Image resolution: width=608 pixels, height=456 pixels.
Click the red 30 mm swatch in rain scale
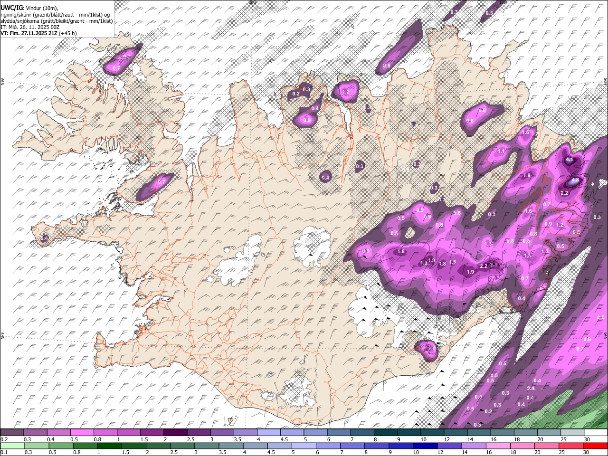point(595,446)
